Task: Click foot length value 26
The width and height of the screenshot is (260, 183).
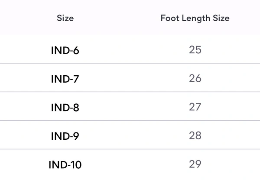Action: [x=195, y=78]
